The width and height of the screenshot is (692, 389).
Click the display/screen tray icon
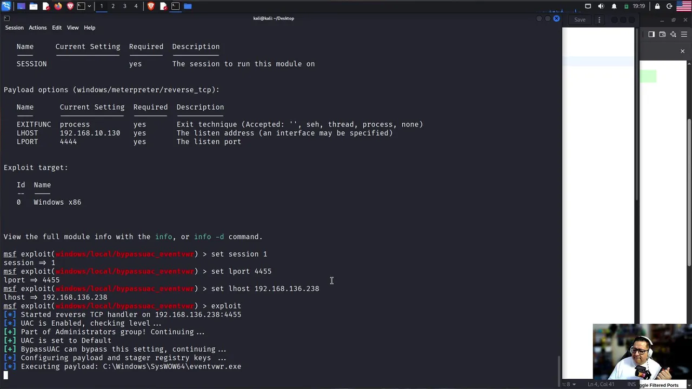(x=588, y=6)
